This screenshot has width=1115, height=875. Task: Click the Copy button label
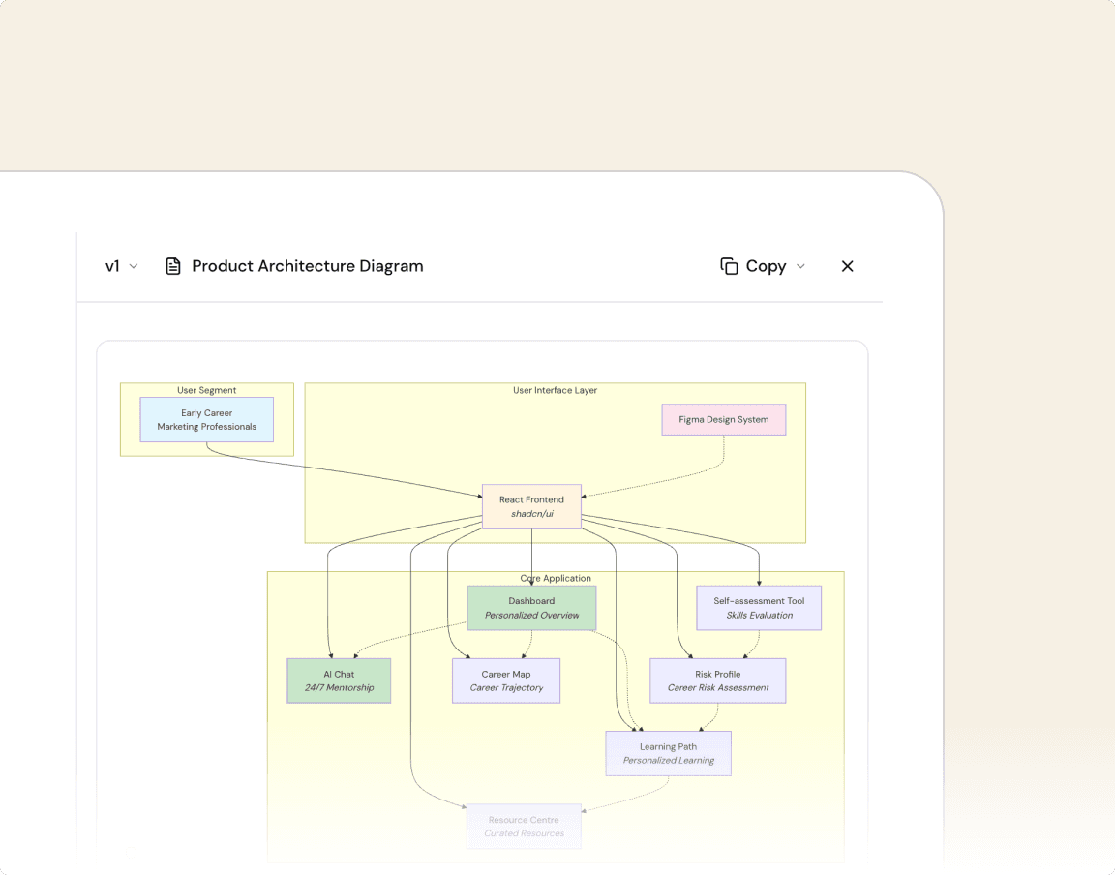[x=766, y=266]
